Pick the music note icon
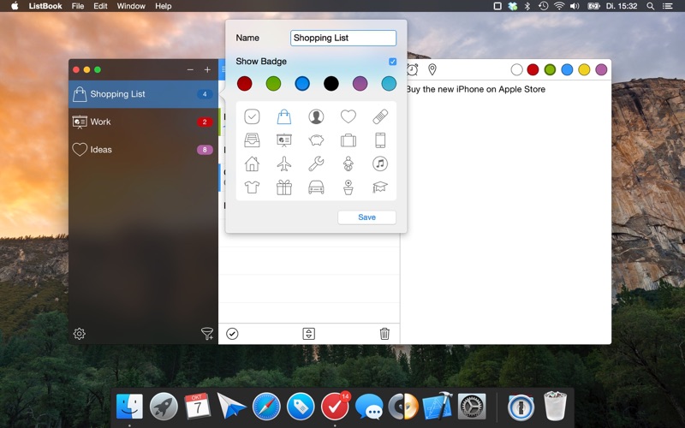 pos(380,163)
